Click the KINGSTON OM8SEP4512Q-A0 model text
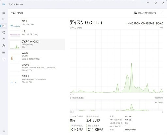The width and height of the screenshot is (167, 135). [x=145, y=23]
